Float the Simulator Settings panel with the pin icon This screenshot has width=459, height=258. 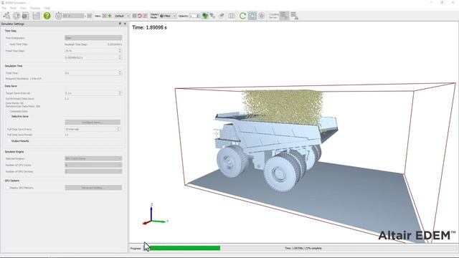point(120,24)
